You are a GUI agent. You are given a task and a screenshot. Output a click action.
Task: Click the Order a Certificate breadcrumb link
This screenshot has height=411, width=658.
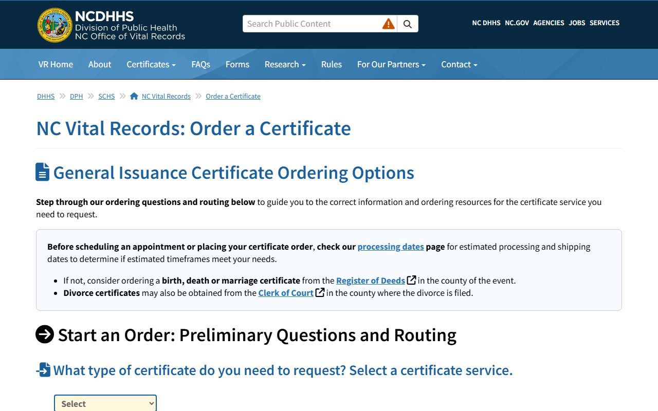[x=233, y=96]
